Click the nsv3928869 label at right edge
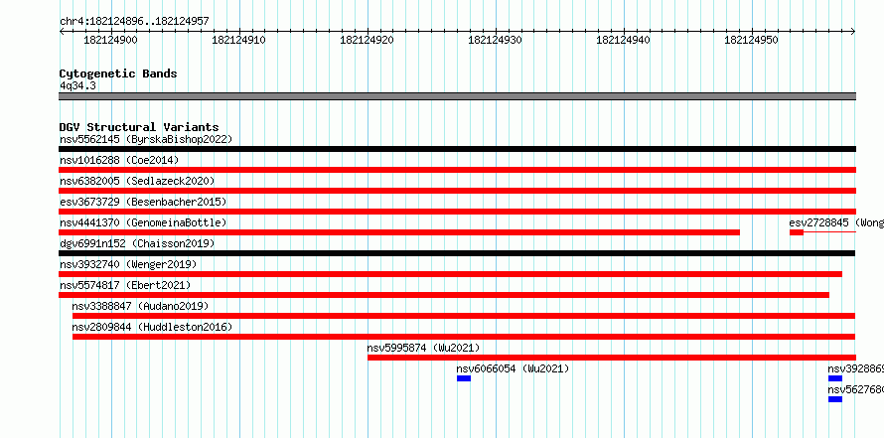 point(856,368)
